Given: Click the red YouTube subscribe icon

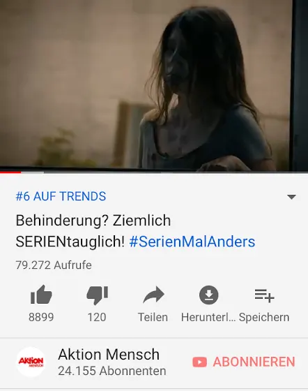Looking at the screenshot, I should coord(199,362).
